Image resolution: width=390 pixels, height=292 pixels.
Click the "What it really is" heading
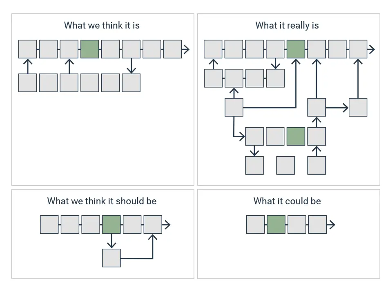tap(287, 25)
